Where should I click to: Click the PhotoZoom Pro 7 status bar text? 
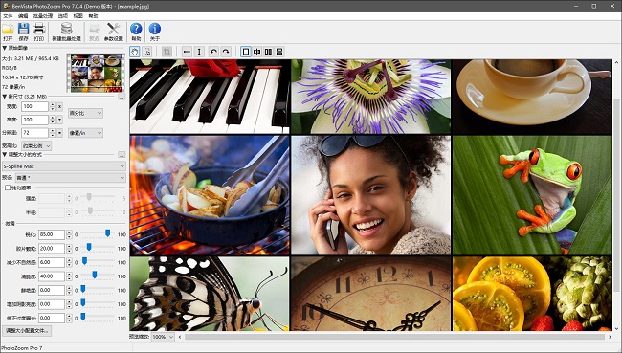[22, 348]
